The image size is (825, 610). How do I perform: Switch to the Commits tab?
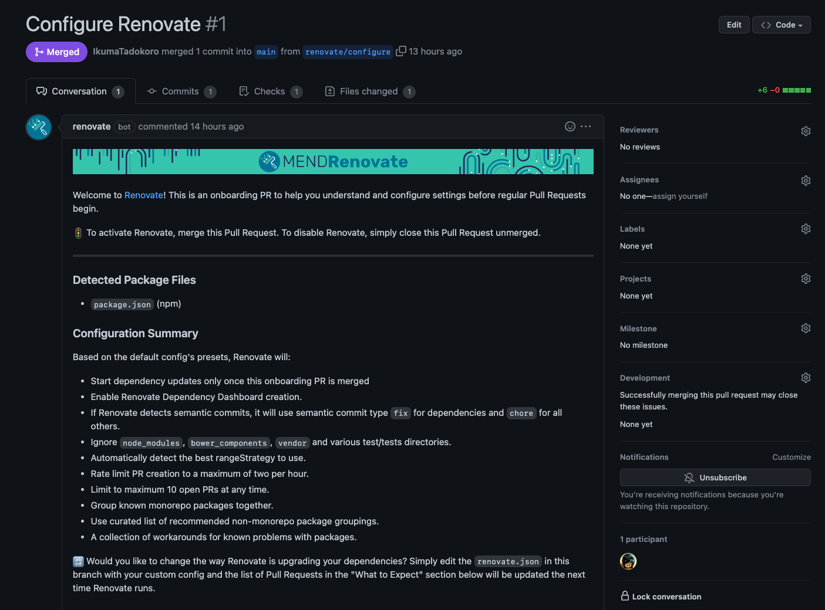[180, 91]
